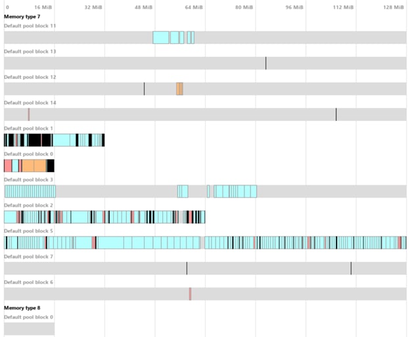Click the rightmost black line in pool block 7
The height and width of the screenshot is (337, 410).
351,268
